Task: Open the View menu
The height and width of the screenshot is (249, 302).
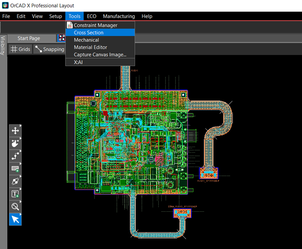Action: [x=37, y=16]
